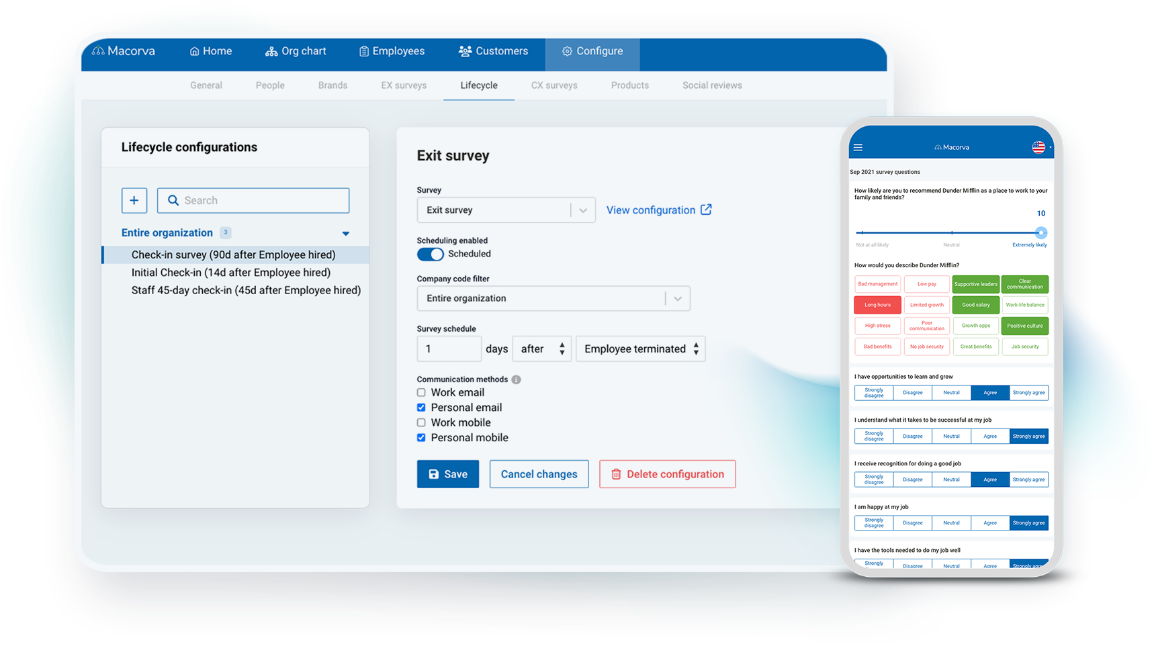Switch to the CX surveys tab
This screenshot has height=646, width=1152.
pyautogui.click(x=554, y=85)
